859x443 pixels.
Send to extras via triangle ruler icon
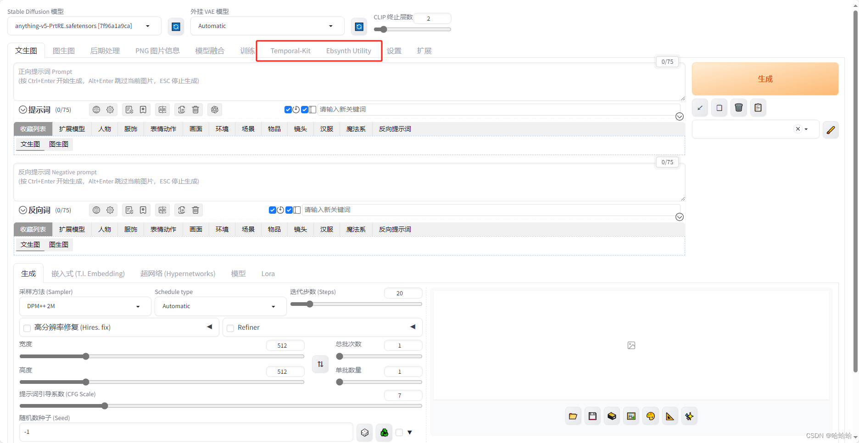670,416
